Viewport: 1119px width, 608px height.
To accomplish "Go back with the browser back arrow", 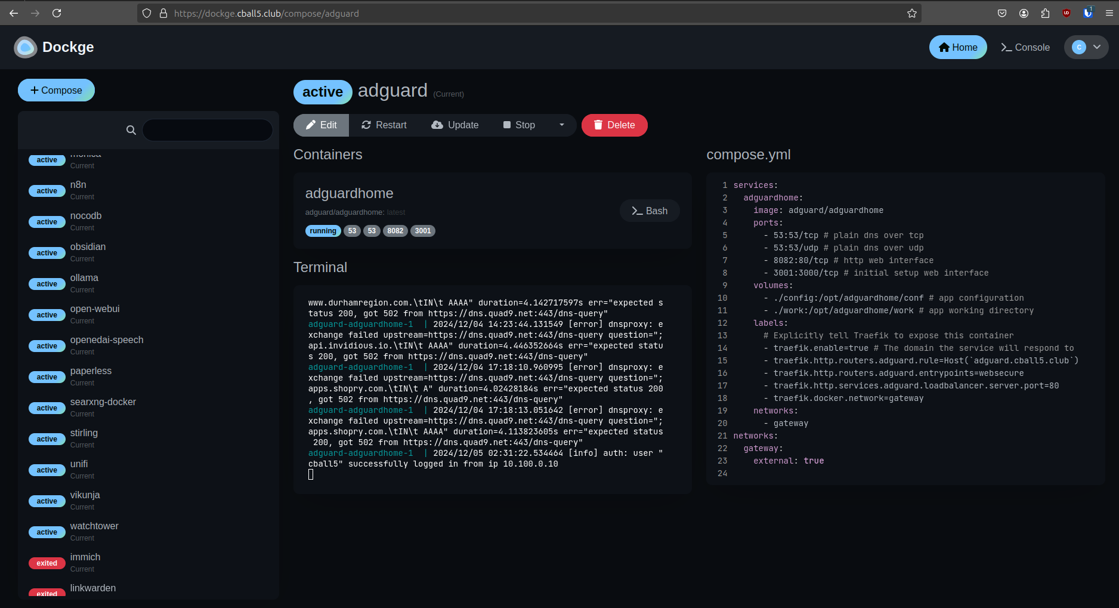I will [14, 13].
